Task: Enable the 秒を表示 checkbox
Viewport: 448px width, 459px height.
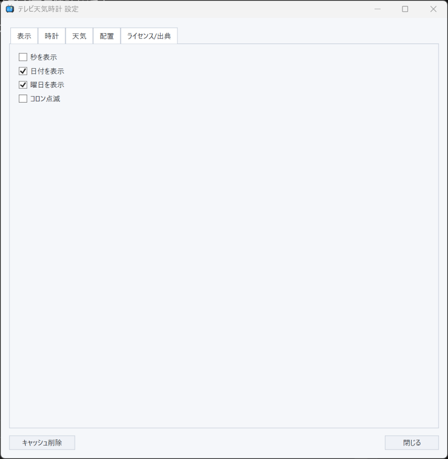Action: coord(23,57)
